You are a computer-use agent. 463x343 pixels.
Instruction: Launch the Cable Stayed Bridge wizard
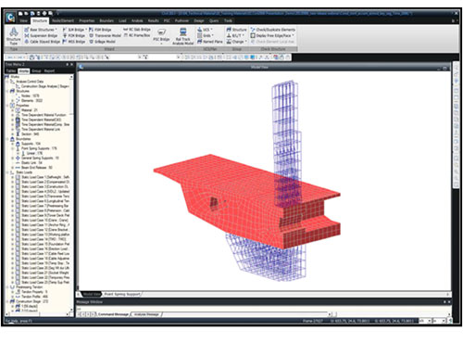tap(42, 42)
